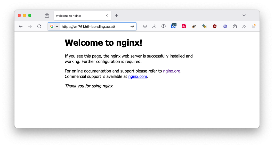Open the red Angular DevTools extension
Screen dimensions: 274x147
coord(184,26)
